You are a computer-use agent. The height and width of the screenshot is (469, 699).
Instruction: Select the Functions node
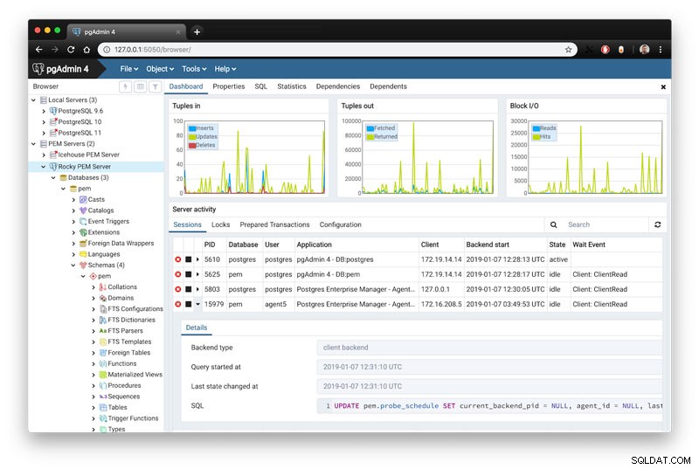(121, 363)
